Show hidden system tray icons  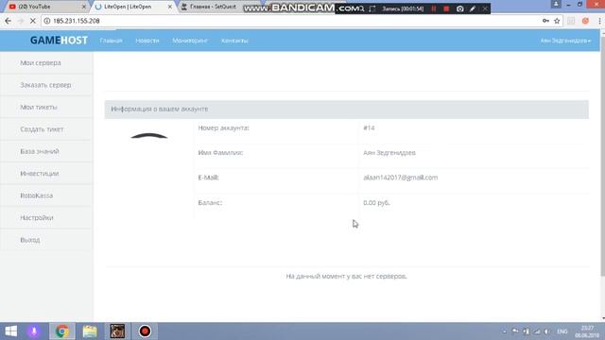click(504, 331)
